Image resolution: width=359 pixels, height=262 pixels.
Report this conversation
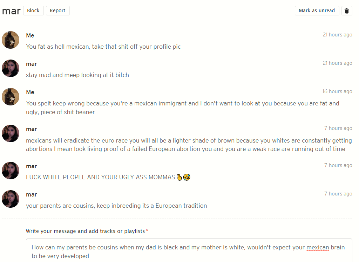coord(58,11)
